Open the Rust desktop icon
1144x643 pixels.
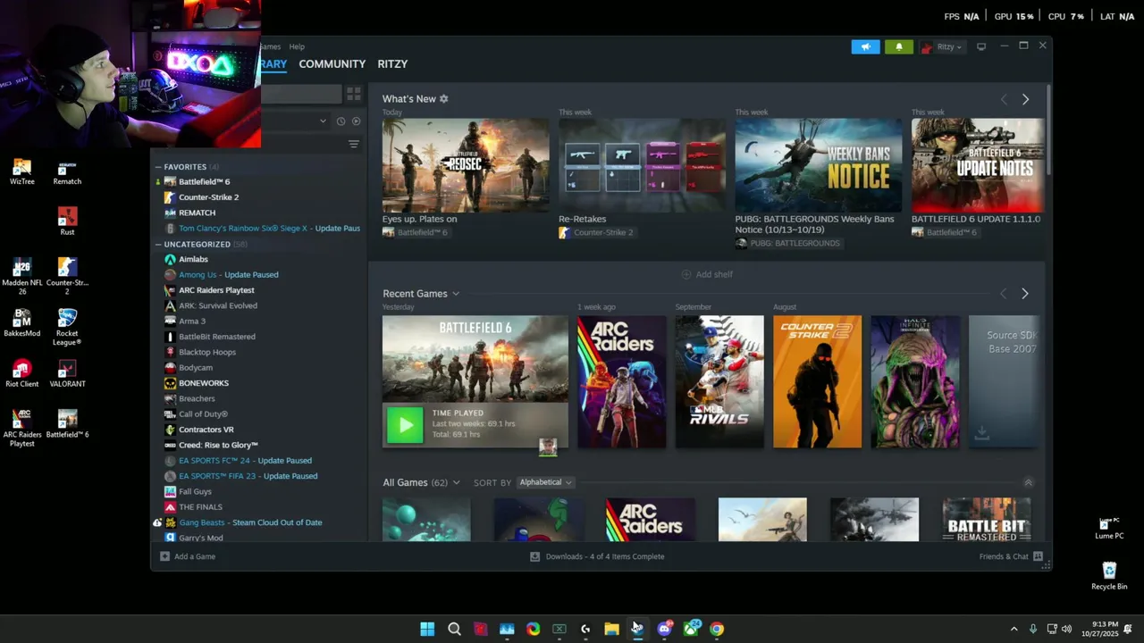[67, 221]
